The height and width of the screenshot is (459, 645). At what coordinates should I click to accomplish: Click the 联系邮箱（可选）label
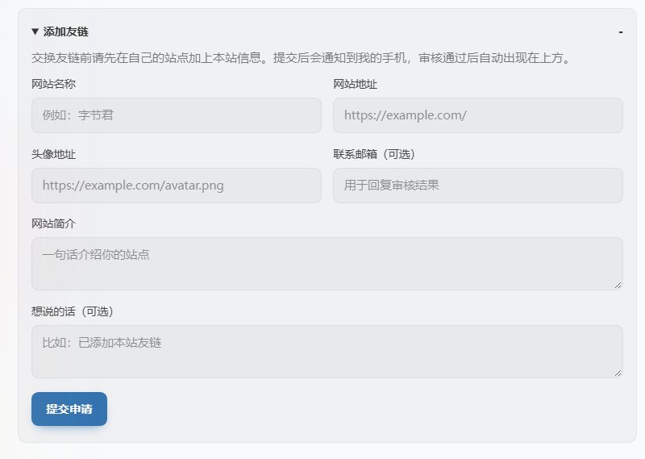click(x=374, y=154)
